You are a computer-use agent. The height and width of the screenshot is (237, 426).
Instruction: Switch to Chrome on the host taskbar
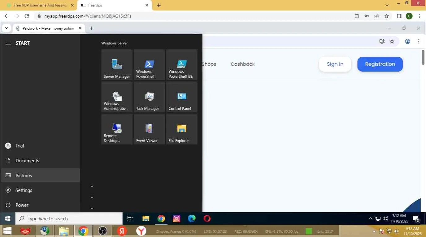pos(83,231)
